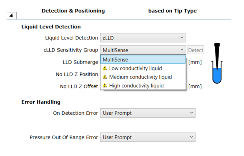Screen dimensions: 244x156
Task: Click the warning icon beside Medium conductivity liquid
Action: [105, 77]
